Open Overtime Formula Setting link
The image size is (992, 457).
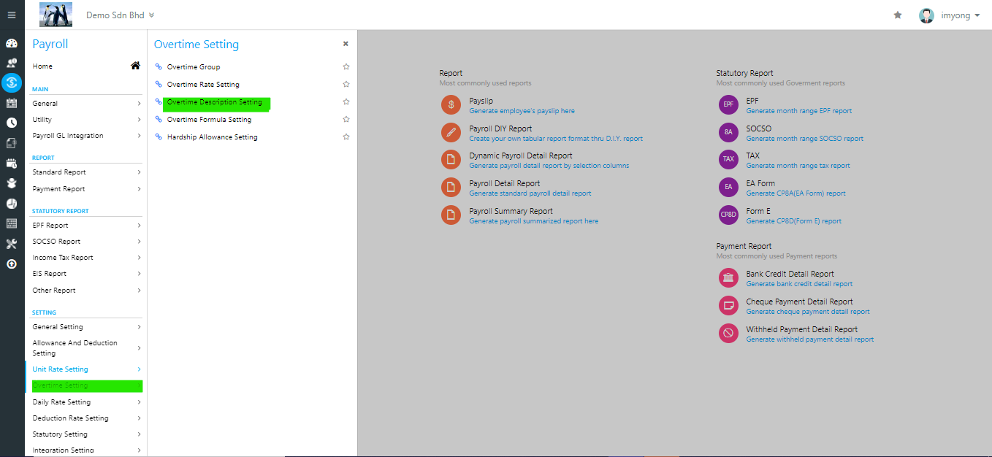point(209,120)
